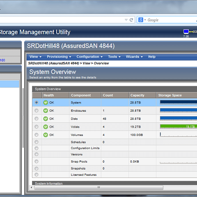Select the Snapshots row radio button
The image size is (197, 197).
tap(37, 168)
